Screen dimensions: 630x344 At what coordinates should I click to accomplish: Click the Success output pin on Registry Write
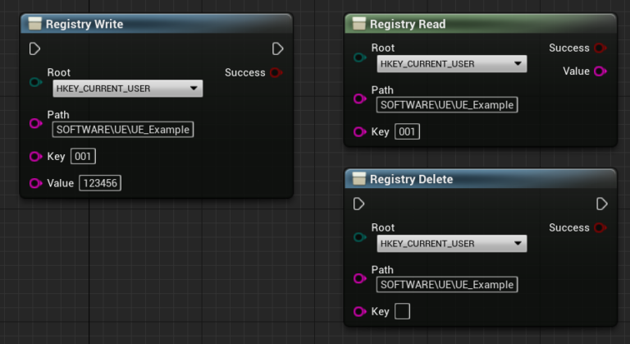tap(276, 73)
